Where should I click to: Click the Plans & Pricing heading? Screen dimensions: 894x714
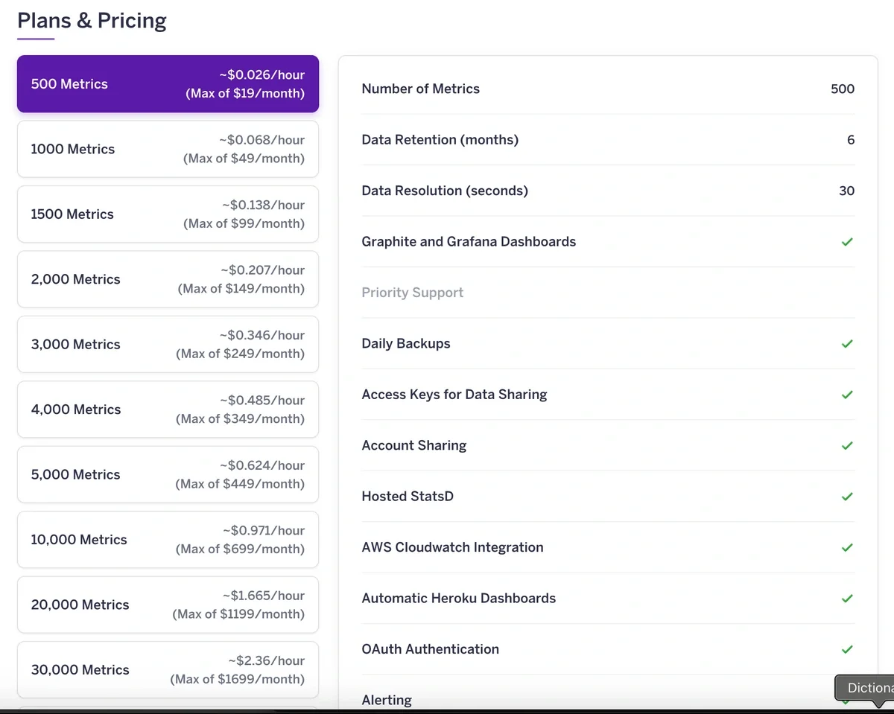[x=92, y=21]
